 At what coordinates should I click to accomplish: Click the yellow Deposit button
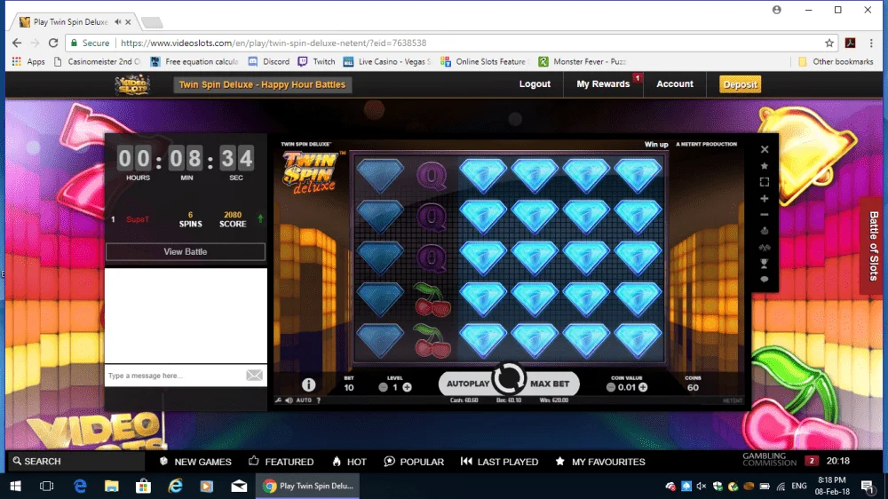(x=741, y=84)
